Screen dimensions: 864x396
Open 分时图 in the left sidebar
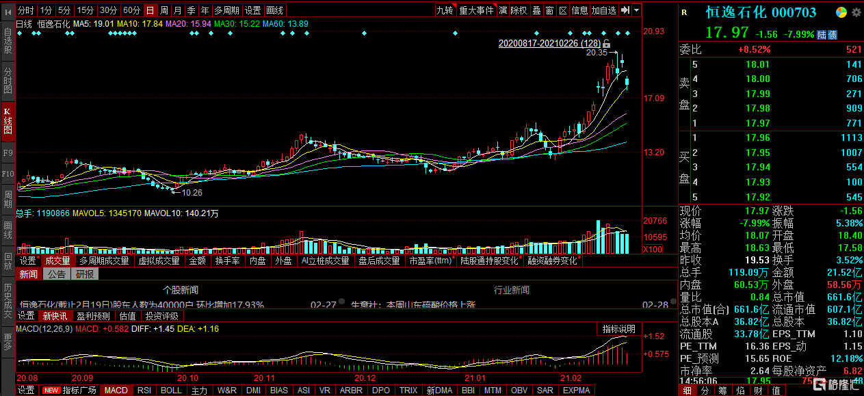click(x=8, y=81)
